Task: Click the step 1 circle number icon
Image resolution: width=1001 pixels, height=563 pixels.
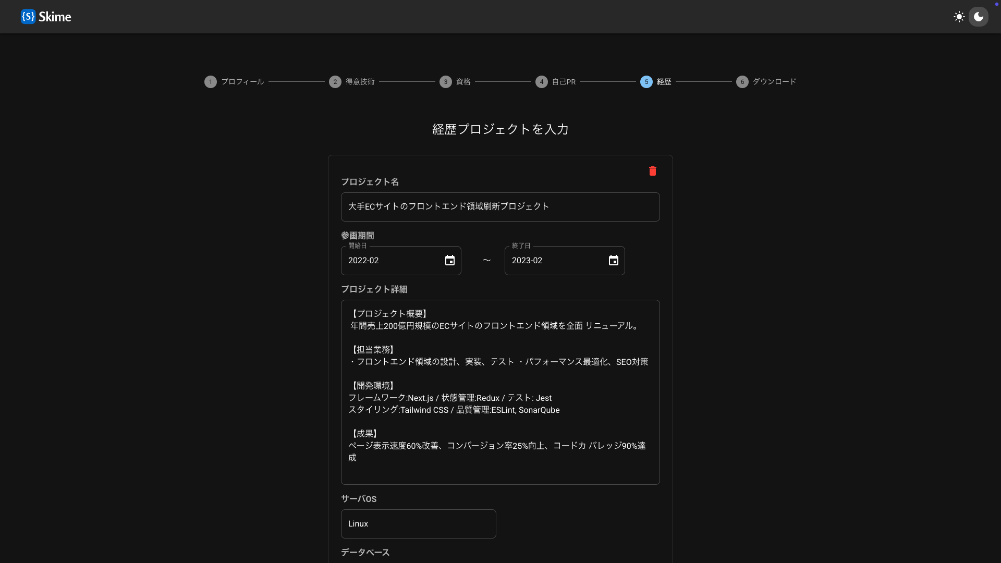Action: click(x=210, y=82)
